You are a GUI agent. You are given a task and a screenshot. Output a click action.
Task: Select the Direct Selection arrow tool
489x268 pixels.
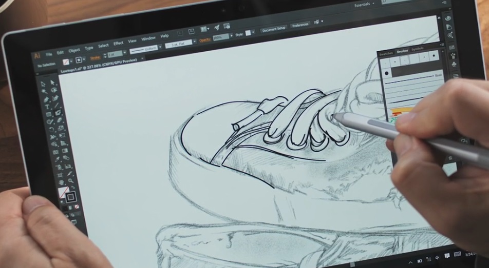coord(53,83)
